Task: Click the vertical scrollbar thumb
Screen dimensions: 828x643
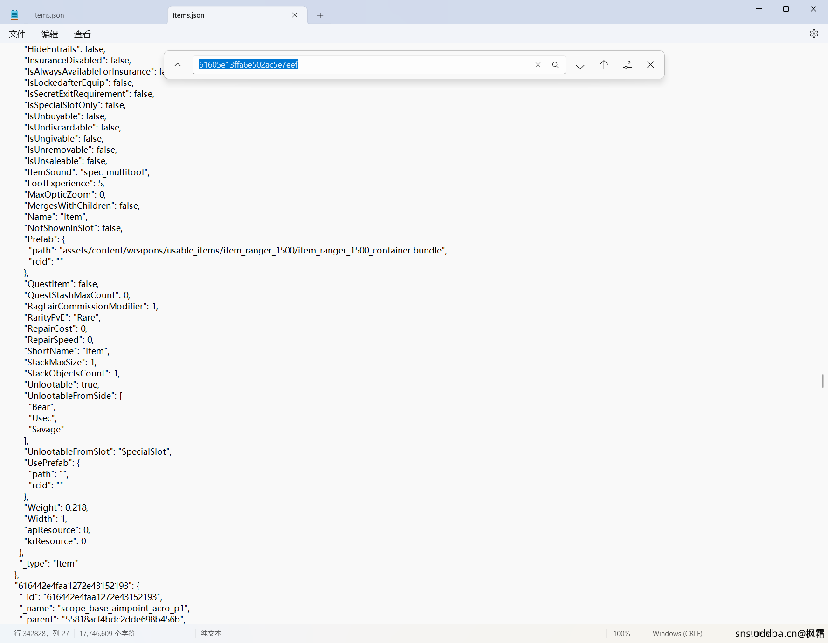Action: pyautogui.click(x=823, y=381)
